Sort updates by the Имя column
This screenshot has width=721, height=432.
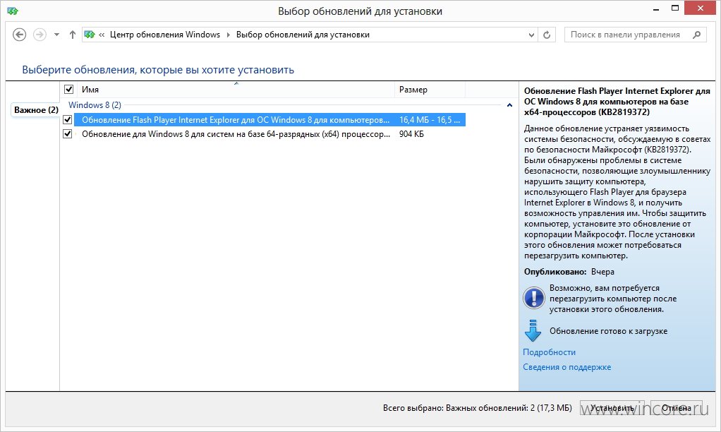coord(236,90)
